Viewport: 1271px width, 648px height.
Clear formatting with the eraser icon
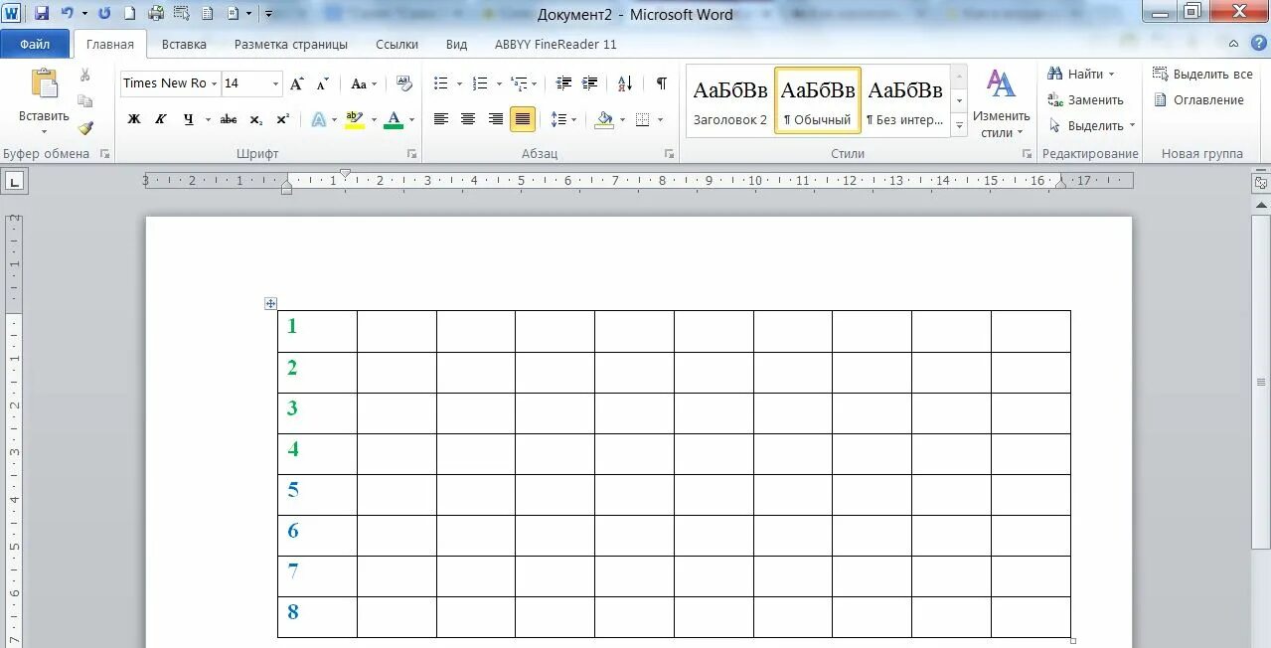(x=403, y=83)
